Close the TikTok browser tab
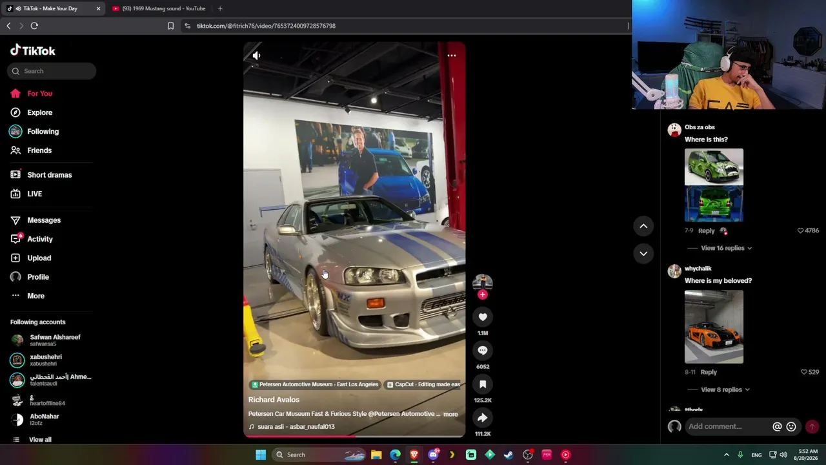 click(98, 8)
